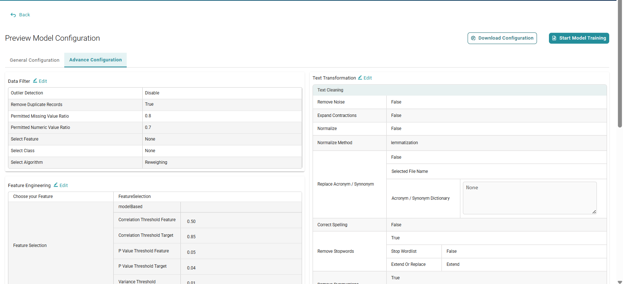The image size is (623, 284).
Task: Click 'FeatureSelection' beside Choose your Feature
Action: click(x=135, y=196)
